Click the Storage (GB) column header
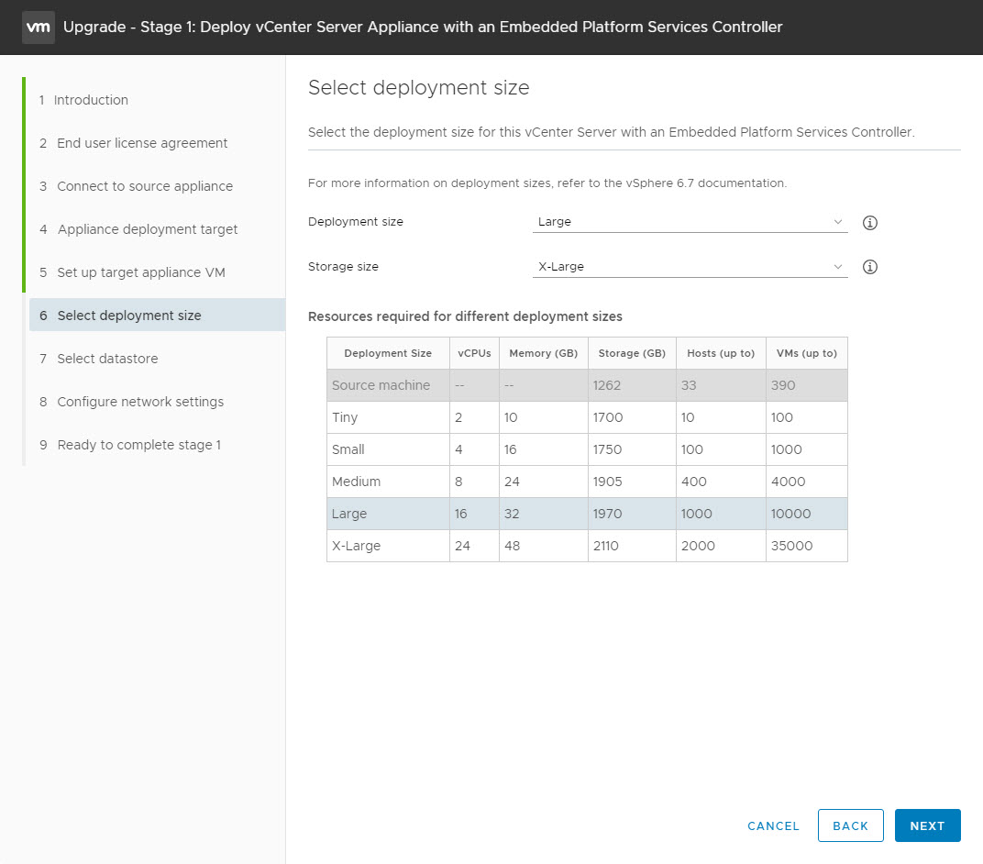 pyautogui.click(x=631, y=354)
